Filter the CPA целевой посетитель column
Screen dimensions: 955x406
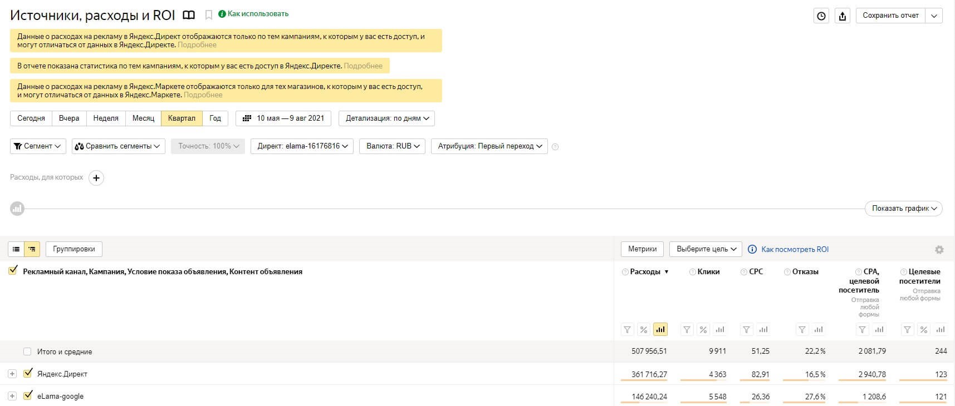point(862,330)
